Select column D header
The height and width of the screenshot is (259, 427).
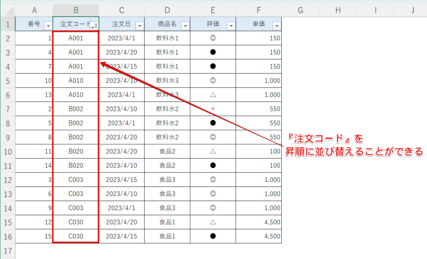[167, 11]
